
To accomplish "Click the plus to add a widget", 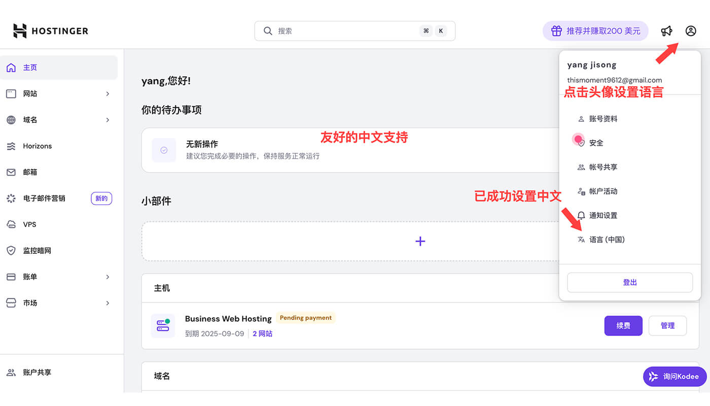I will [x=420, y=242].
